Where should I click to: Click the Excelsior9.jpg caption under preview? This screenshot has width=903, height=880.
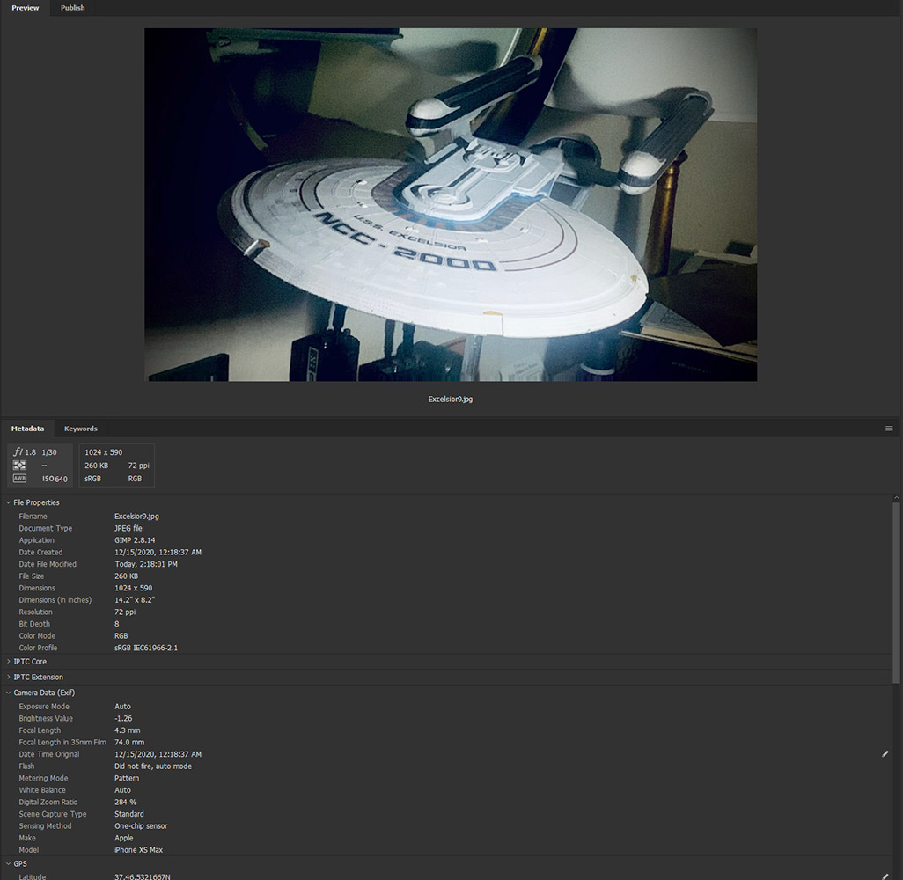[x=451, y=400]
